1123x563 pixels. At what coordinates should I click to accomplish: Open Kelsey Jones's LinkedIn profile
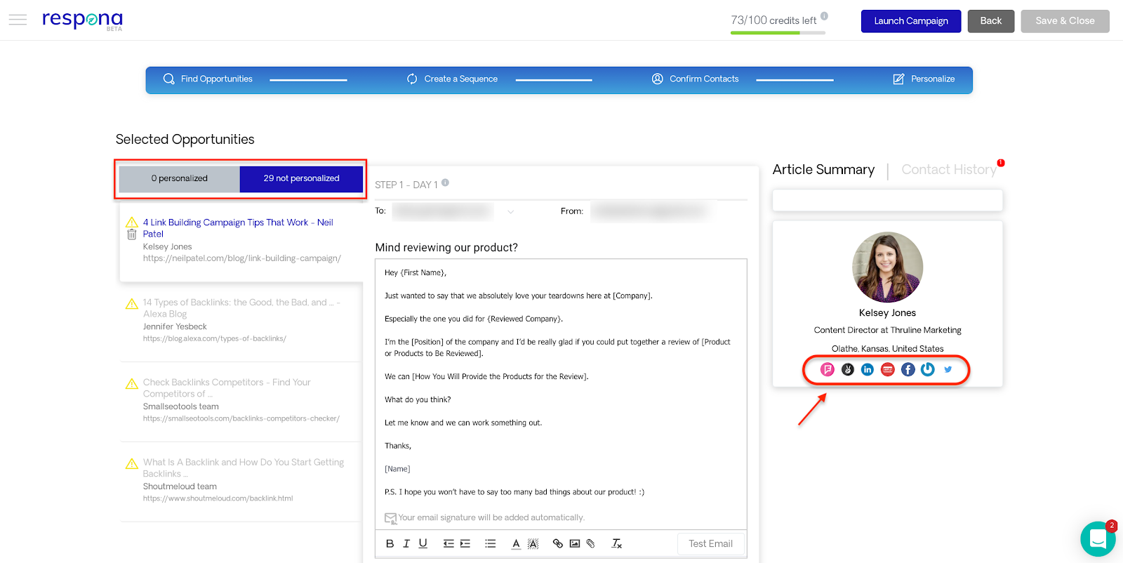pos(868,369)
